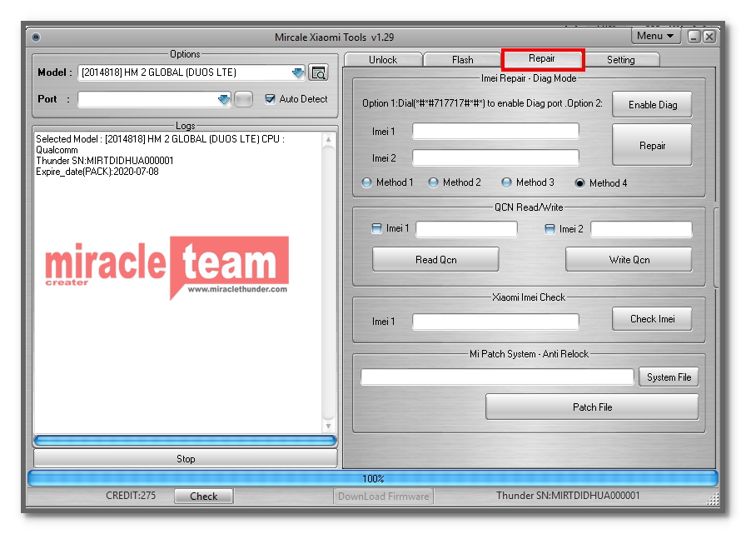This screenshot has height=534, width=746.
Task: Click the logs scrollbar down arrow
Action: (x=328, y=426)
